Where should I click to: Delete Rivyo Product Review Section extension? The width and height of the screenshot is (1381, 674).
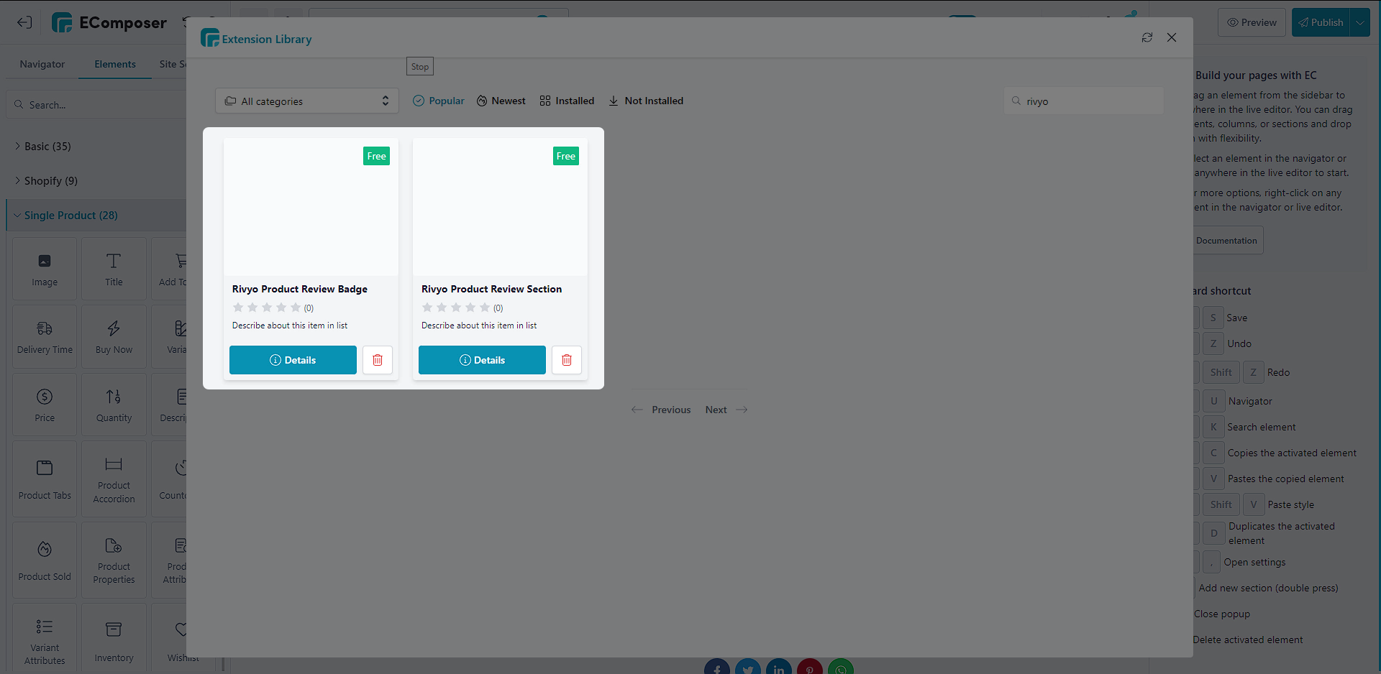click(x=567, y=360)
